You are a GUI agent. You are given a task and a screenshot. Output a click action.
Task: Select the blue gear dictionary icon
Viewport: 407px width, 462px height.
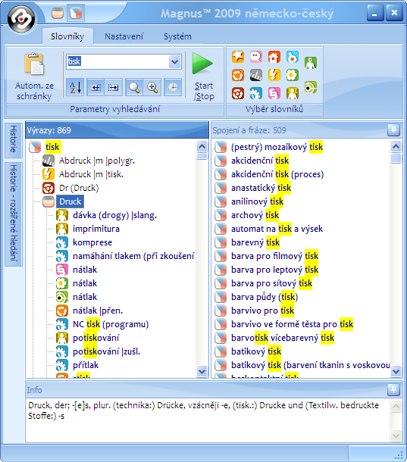[x=256, y=93]
